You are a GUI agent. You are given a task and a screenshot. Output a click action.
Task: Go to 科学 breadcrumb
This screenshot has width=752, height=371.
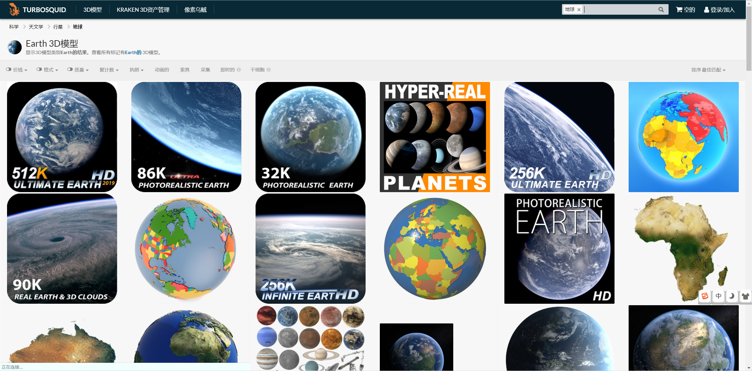tap(14, 27)
